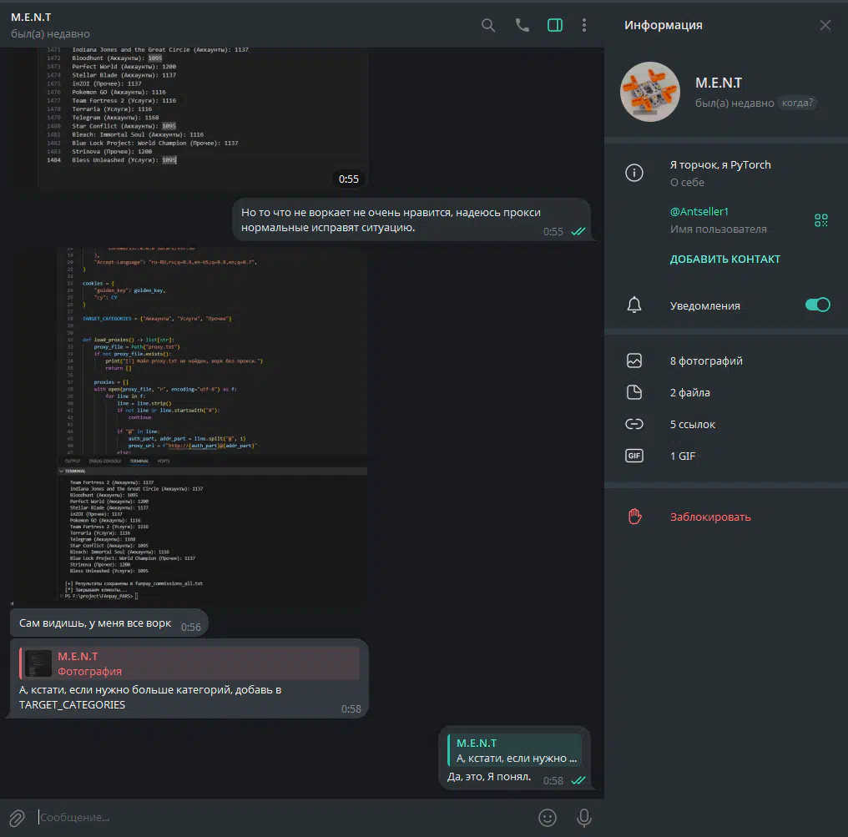Image resolution: width=848 pixels, height=837 pixels.
Task: Open M.E.N.T profile avatar photo
Action: click(x=650, y=92)
